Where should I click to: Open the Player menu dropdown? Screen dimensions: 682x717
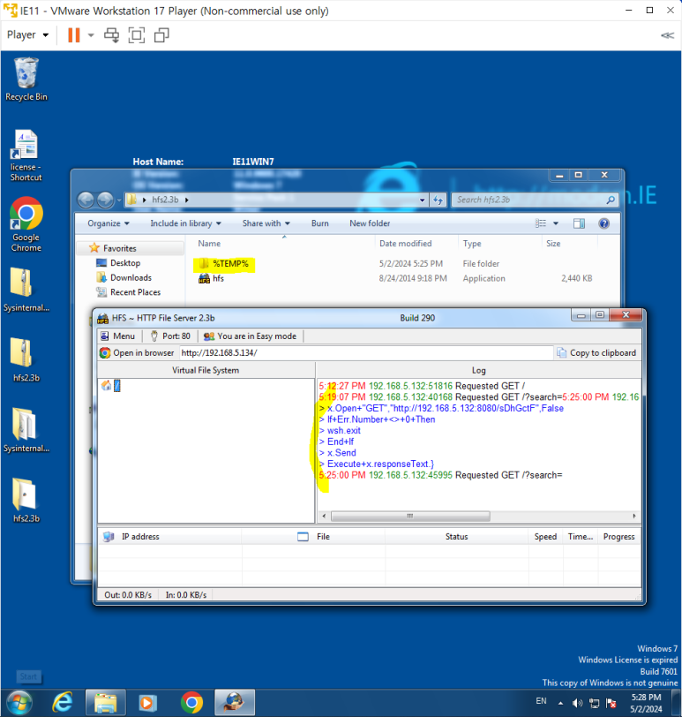(x=27, y=34)
